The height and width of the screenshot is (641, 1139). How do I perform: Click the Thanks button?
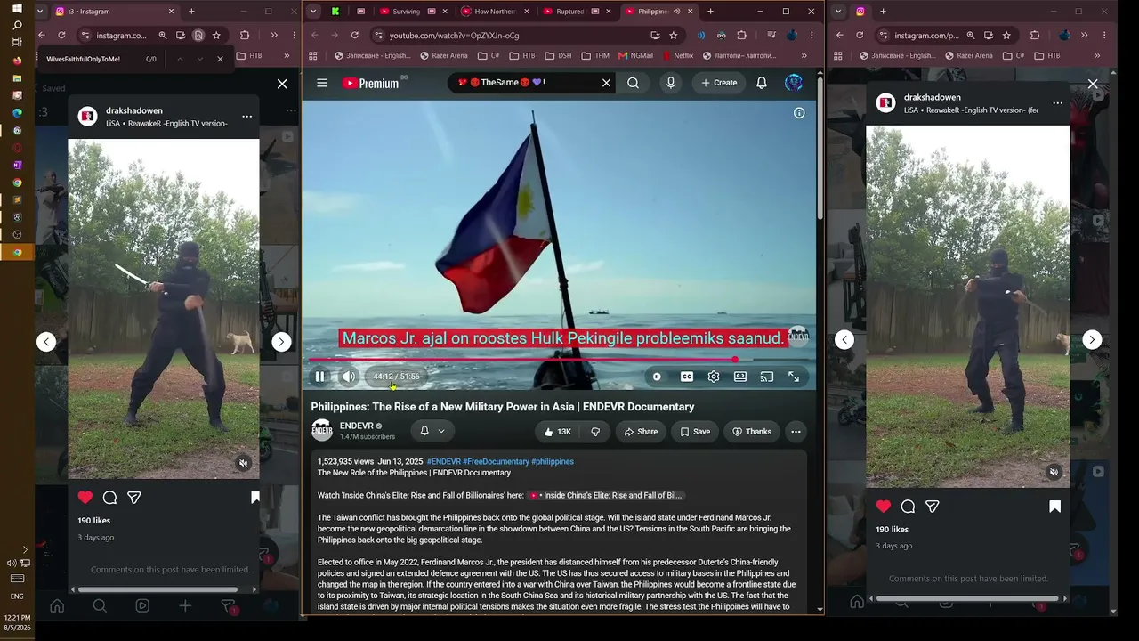pos(752,432)
